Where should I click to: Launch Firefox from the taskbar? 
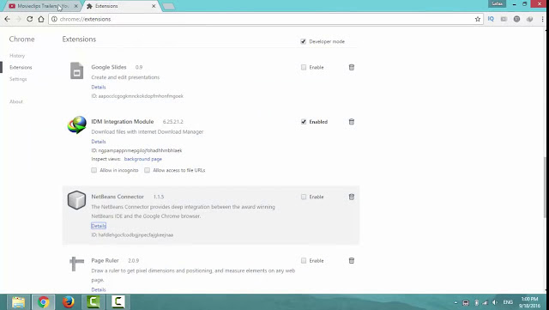click(x=69, y=302)
